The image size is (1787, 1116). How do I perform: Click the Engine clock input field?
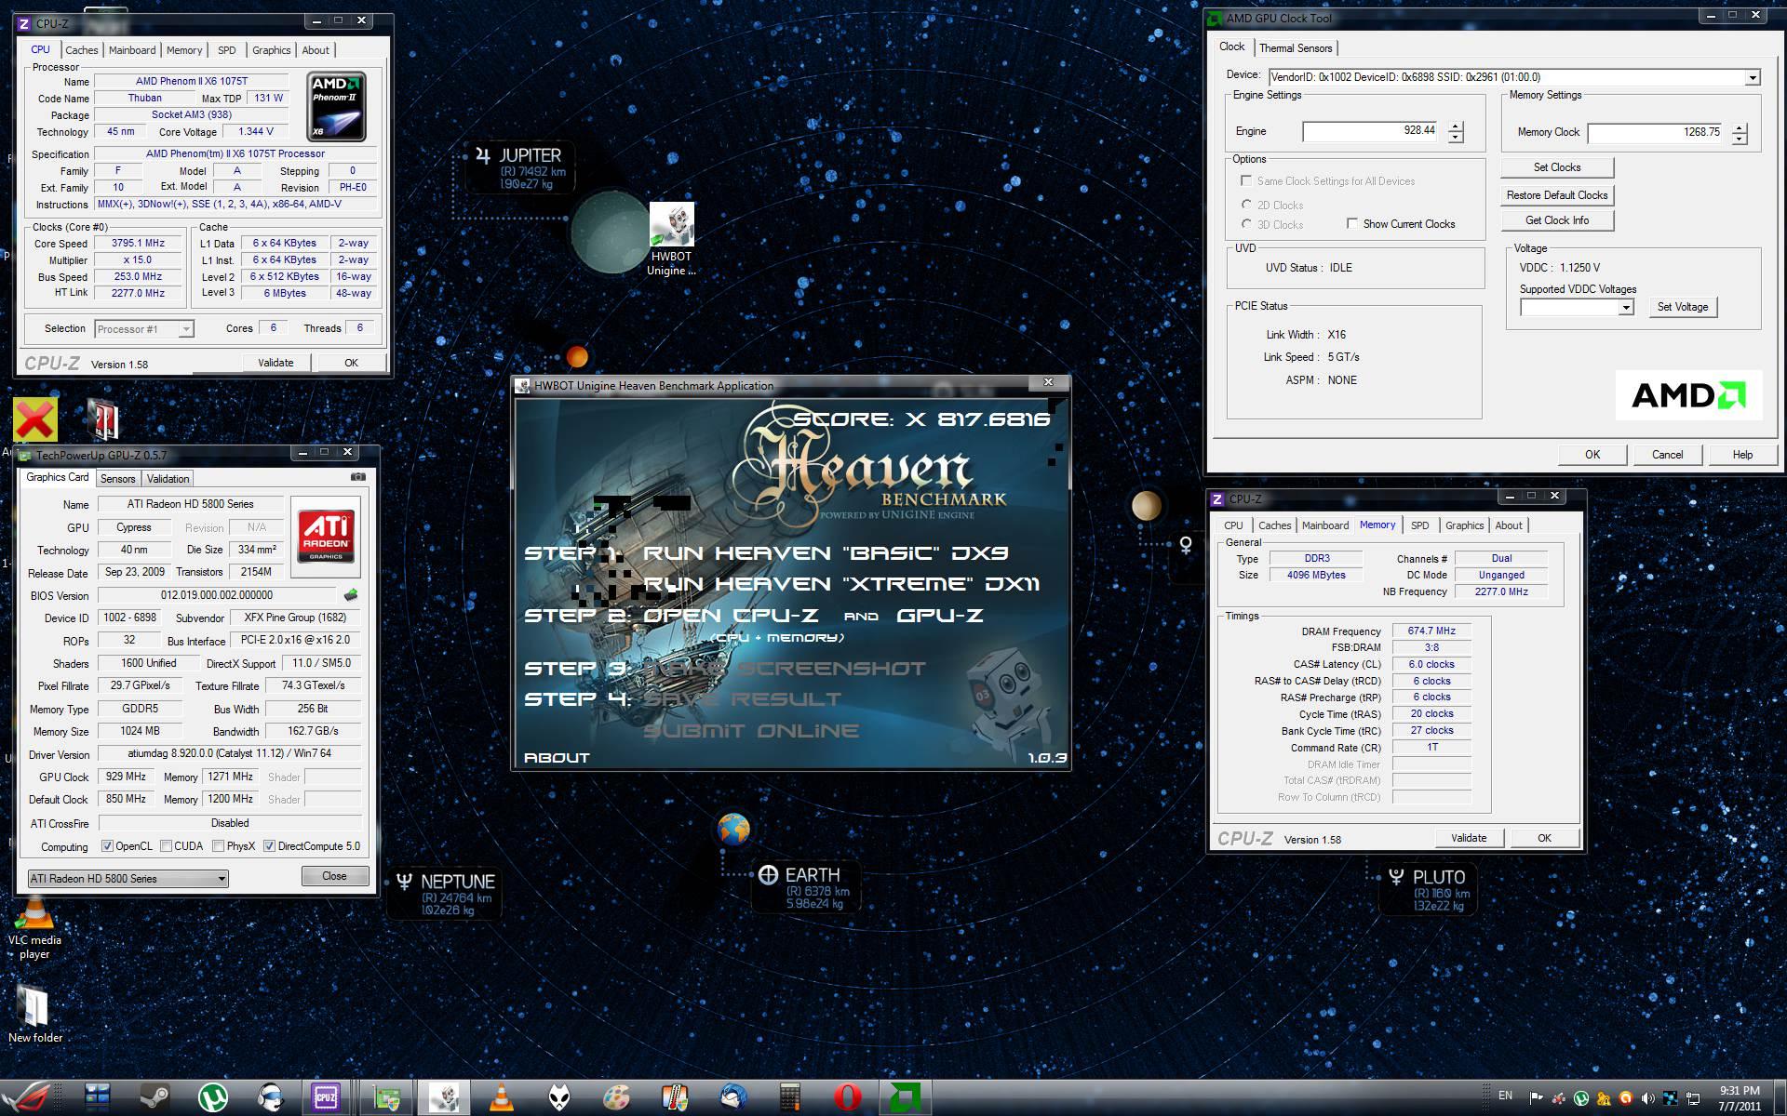[x=1372, y=132]
